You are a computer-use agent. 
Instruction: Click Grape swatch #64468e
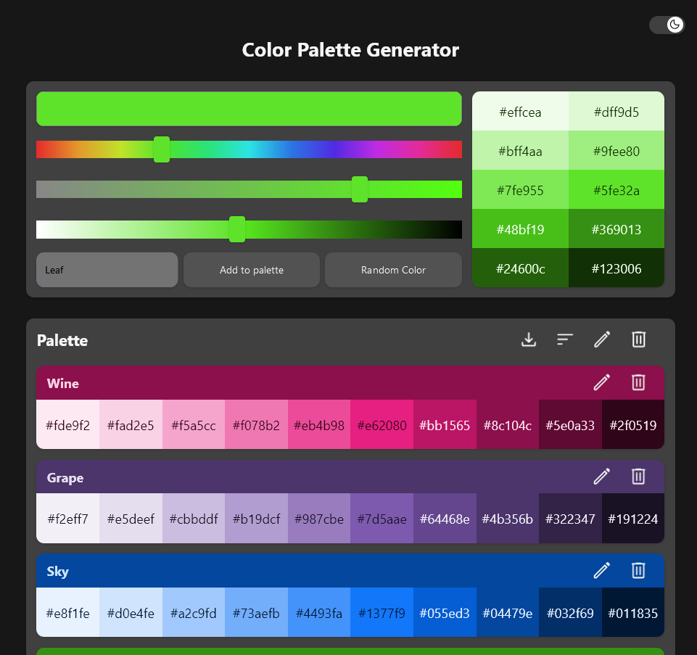point(445,519)
